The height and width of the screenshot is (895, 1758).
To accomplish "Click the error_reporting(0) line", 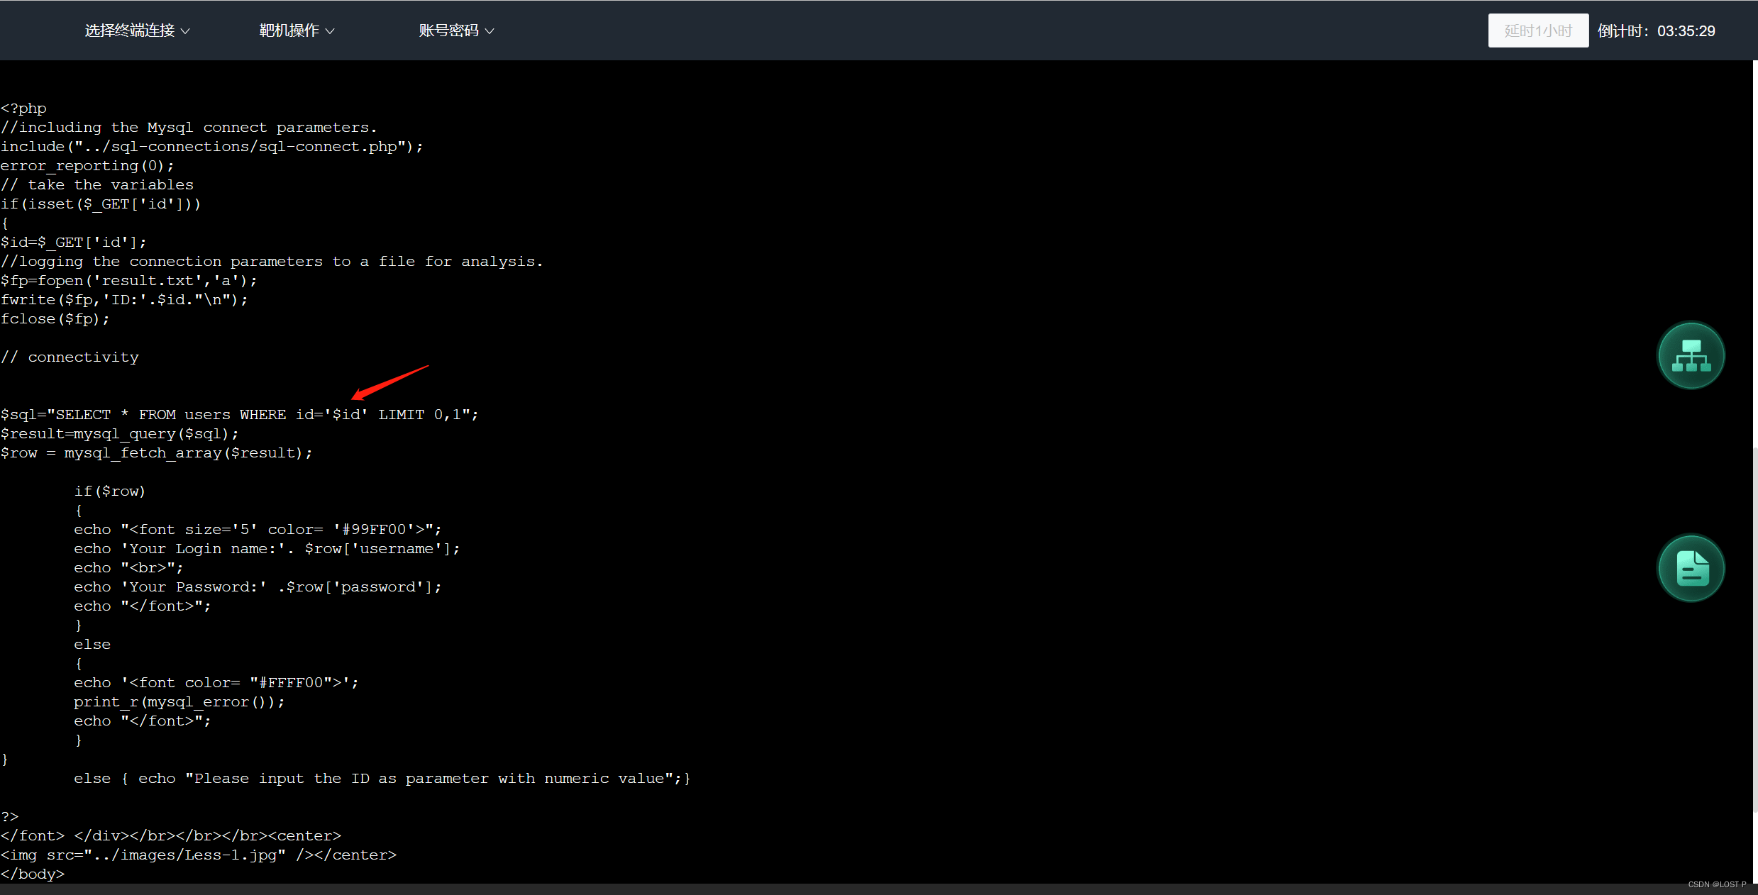I will (x=87, y=165).
